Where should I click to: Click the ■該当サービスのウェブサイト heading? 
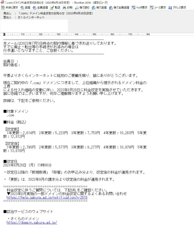tap(28, 212)
